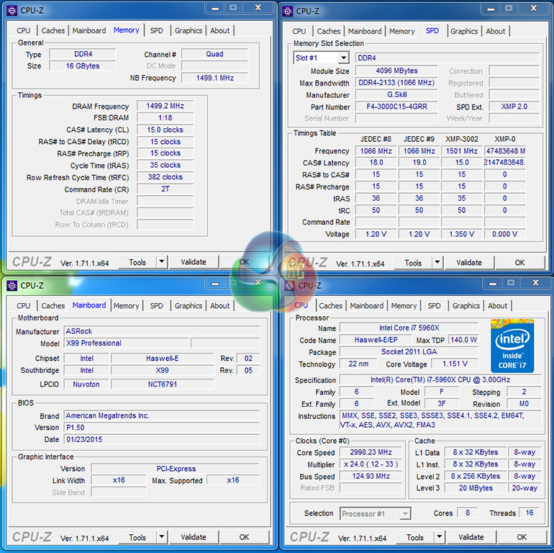Screen dimensions: 554x553
Task: Click CPU-Z title icon in the Memory window
Action: [12, 10]
